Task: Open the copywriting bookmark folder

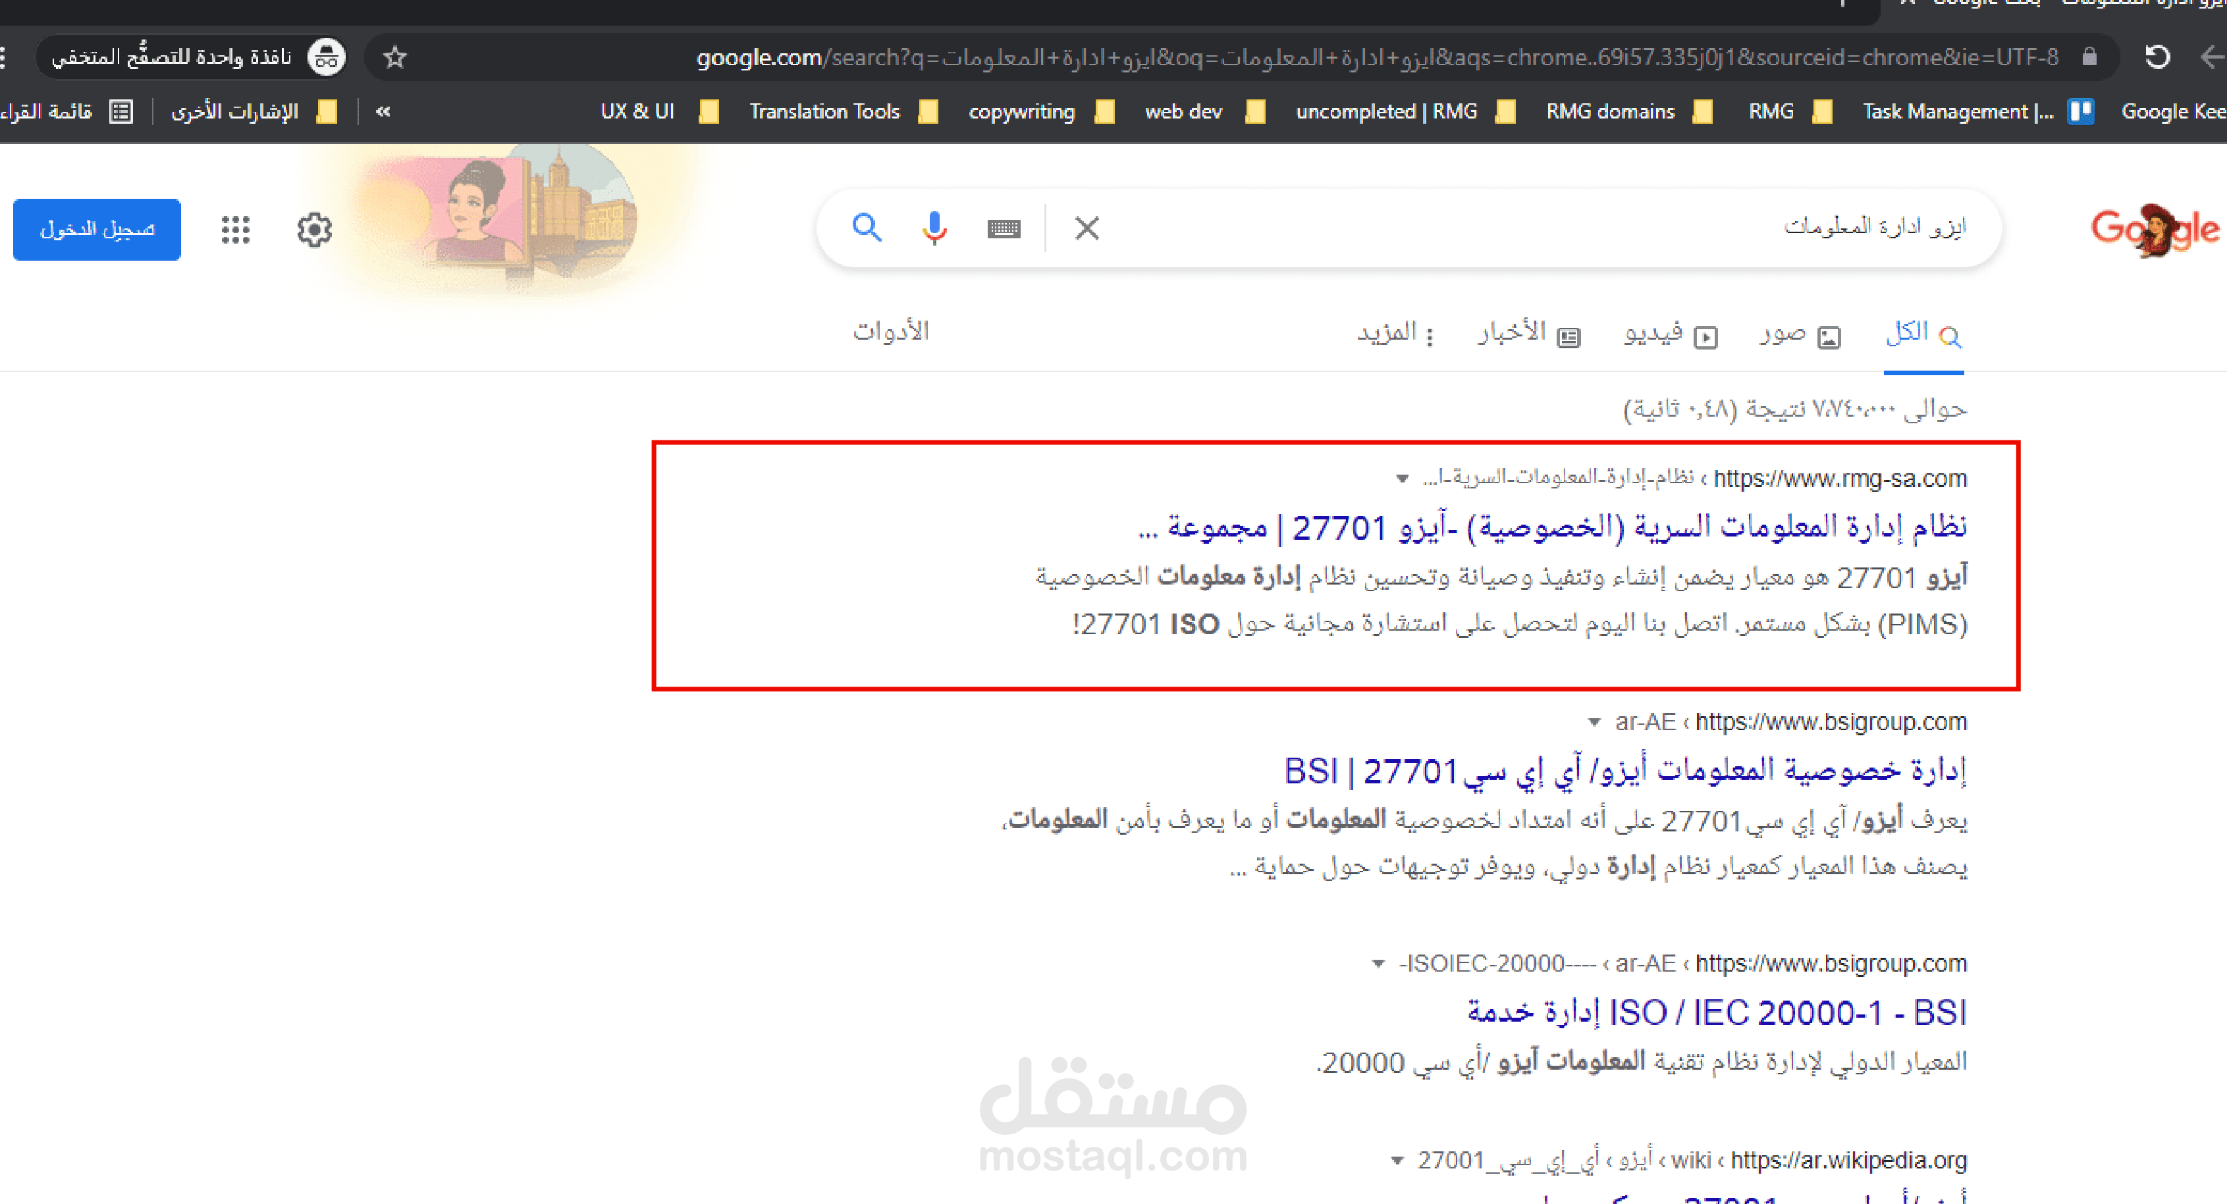Action: (1041, 111)
